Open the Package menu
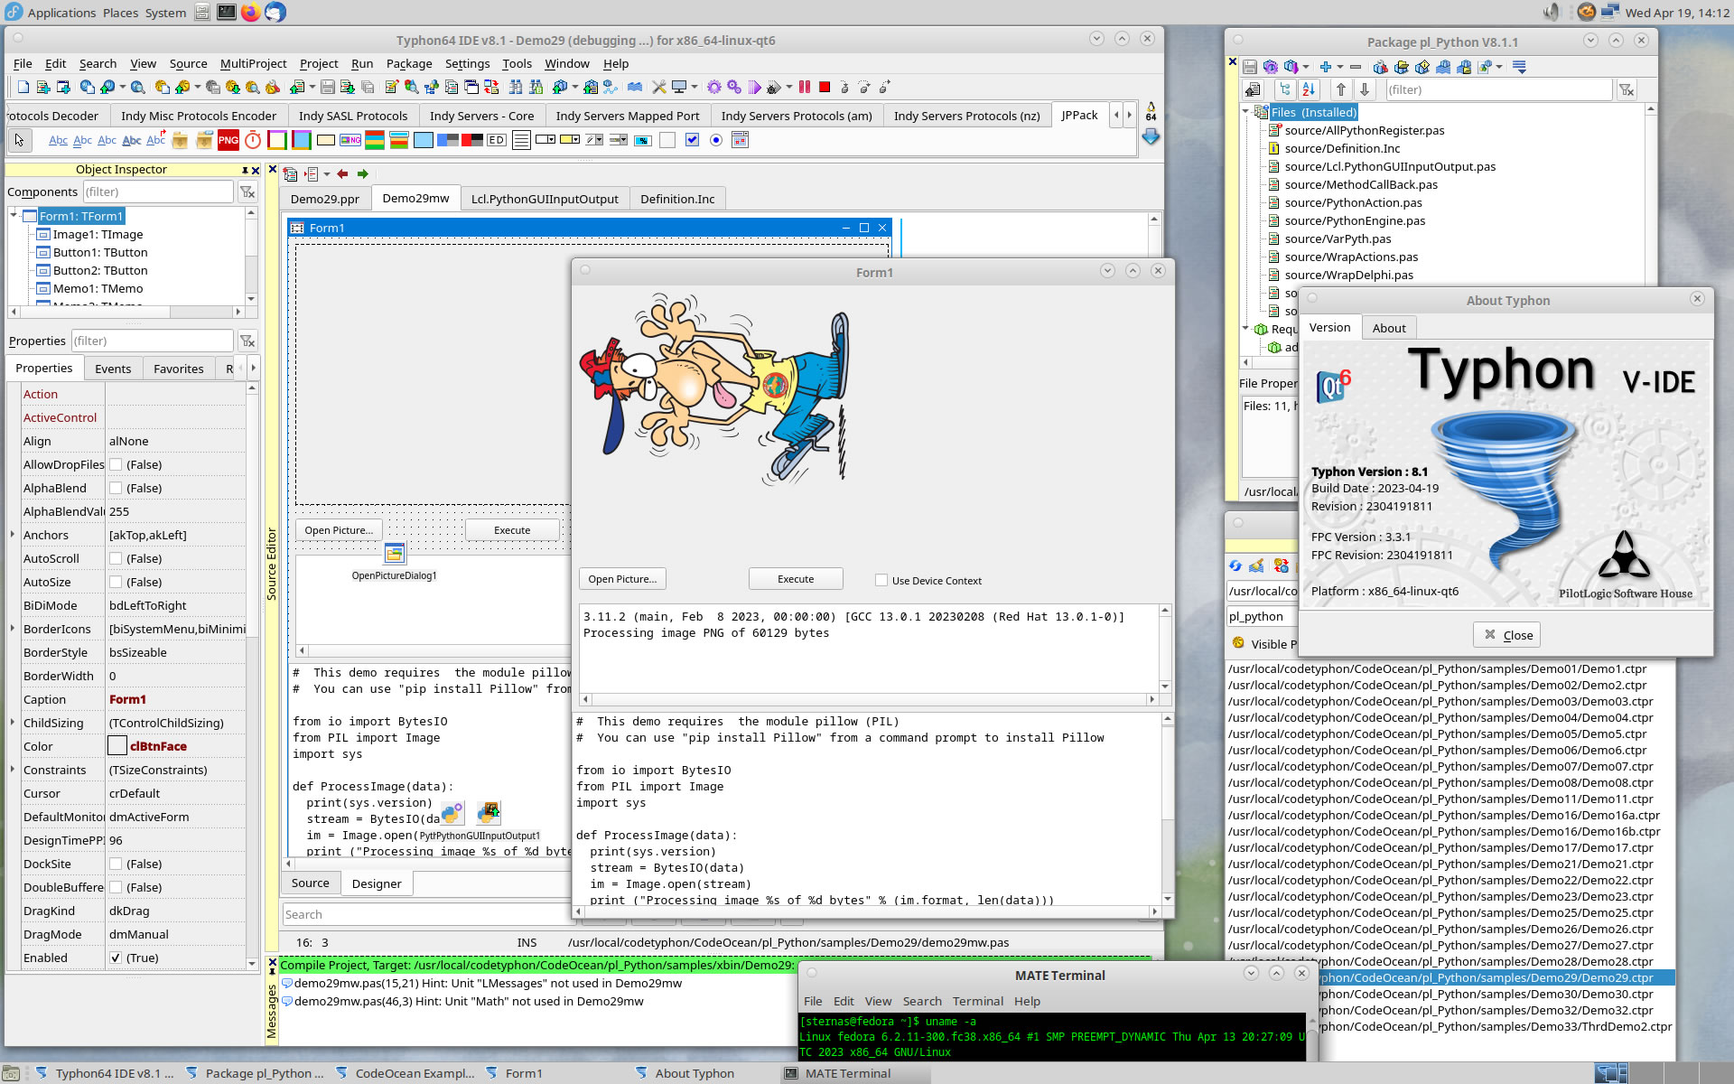 [409, 63]
